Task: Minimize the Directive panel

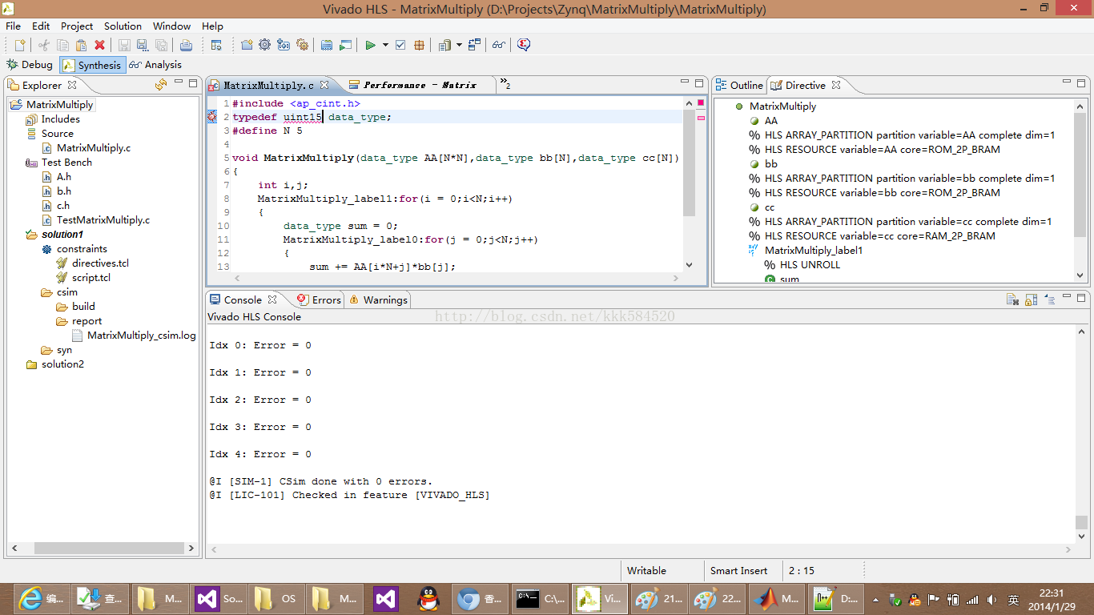Action: (1068, 82)
